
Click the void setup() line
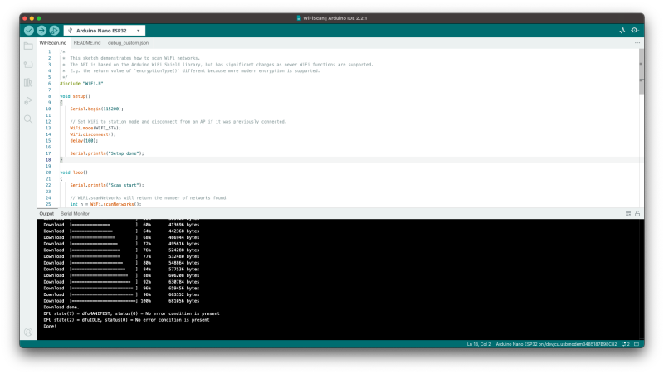(x=75, y=96)
